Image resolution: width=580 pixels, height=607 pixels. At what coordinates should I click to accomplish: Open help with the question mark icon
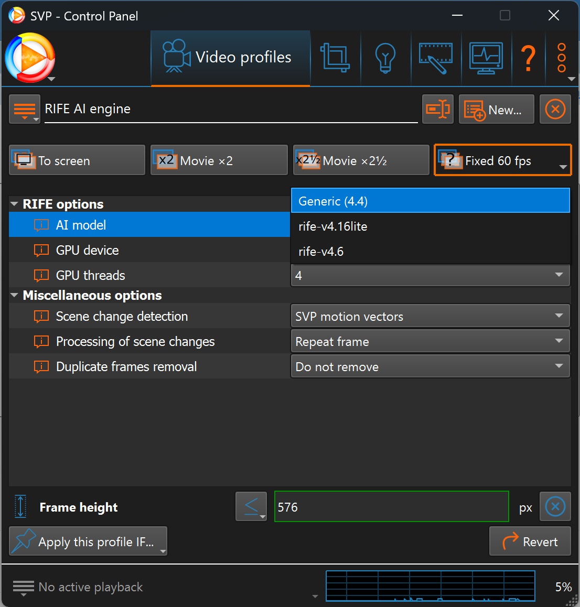tap(528, 58)
